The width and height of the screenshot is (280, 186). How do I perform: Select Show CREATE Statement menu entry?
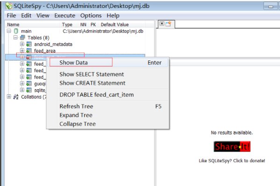tap(92, 83)
